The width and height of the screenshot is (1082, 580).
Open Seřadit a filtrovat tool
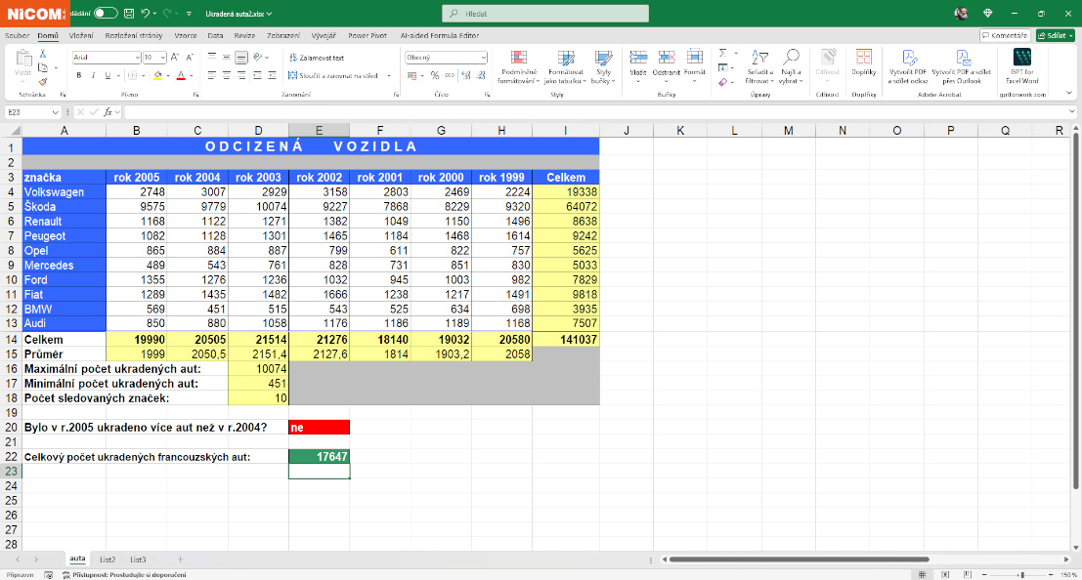[759, 67]
